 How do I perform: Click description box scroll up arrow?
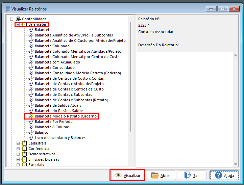pos(236,55)
